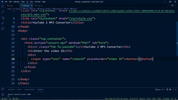This screenshot has height=100, width=178.
Task: Open editor More Actions ellipsis
Action: pyautogui.click(x=175, y=6)
